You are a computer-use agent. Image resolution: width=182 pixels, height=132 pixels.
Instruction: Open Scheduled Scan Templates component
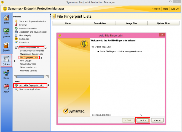(x=32, y=51)
